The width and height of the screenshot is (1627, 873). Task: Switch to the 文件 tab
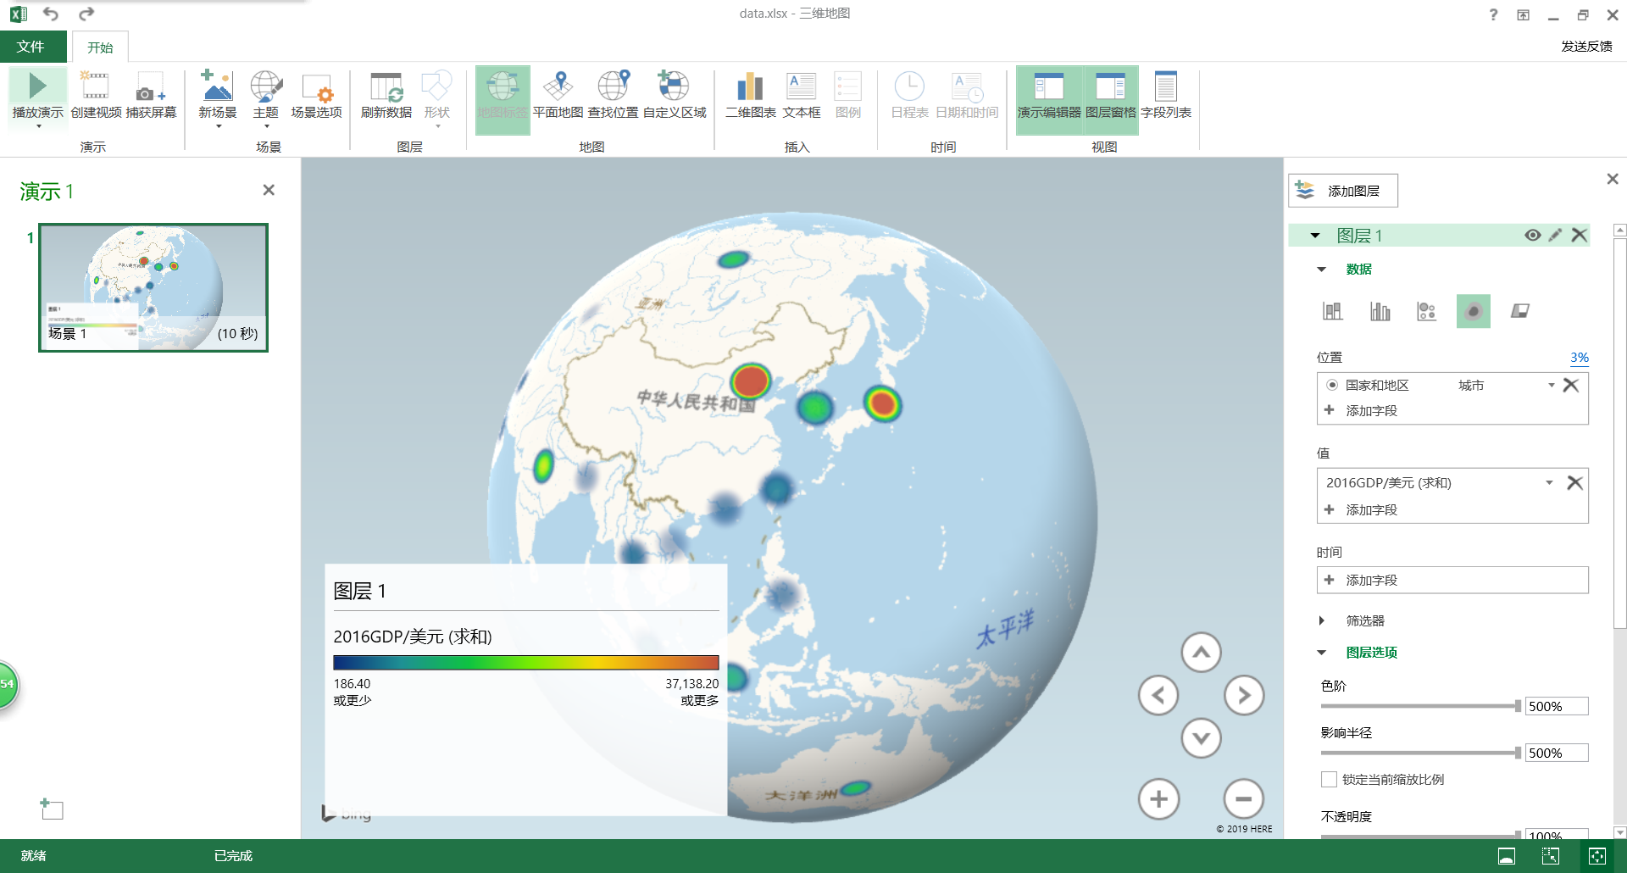(x=33, y=47)
